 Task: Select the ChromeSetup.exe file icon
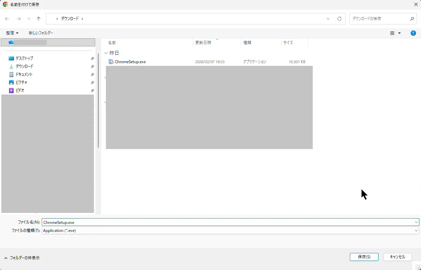pos(111,61)
